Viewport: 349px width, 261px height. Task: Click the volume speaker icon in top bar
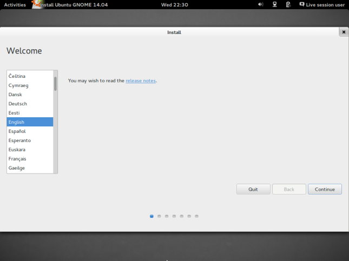(x=261, y=4)
